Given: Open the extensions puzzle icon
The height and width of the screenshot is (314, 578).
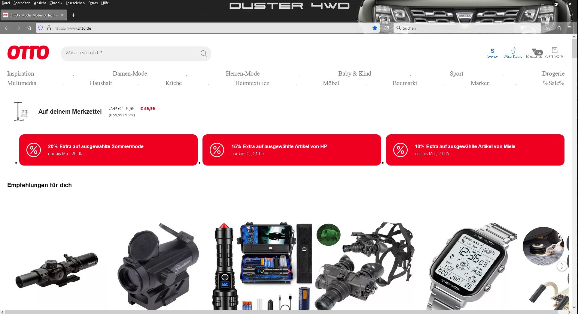Looking at the screenshot, I should click(559, 28).
